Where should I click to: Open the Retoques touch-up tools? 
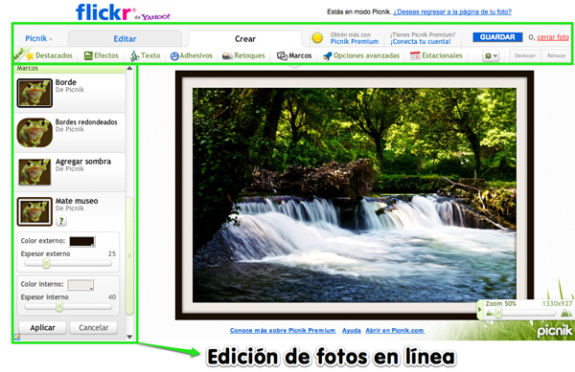(243, 55)
